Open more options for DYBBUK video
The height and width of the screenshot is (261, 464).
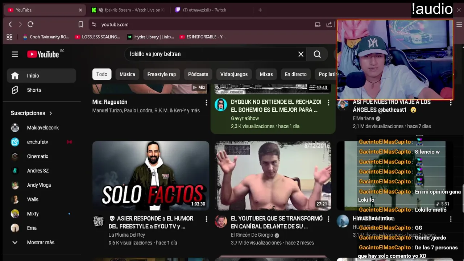(328, 103)
